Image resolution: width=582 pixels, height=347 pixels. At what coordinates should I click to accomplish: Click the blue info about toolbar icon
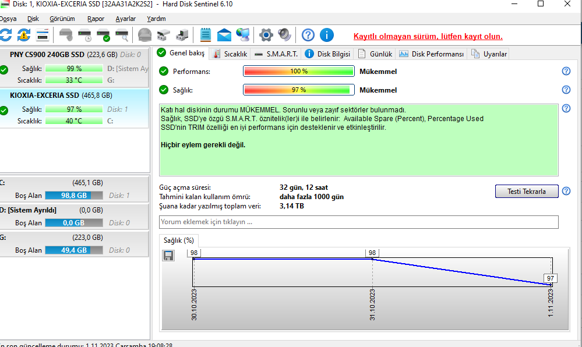pyautogui.click(x=327, y=36)
